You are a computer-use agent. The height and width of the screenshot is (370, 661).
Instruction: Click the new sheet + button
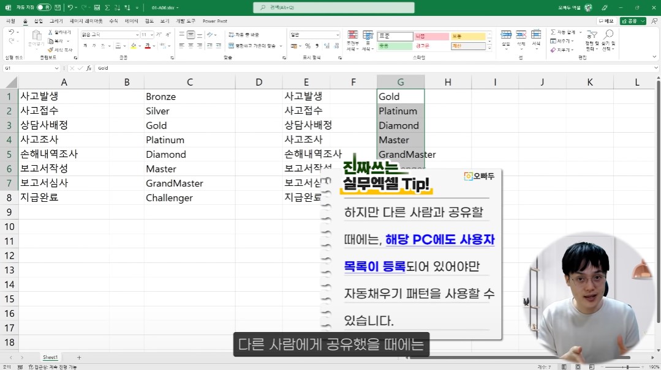[x=78, y=357]
